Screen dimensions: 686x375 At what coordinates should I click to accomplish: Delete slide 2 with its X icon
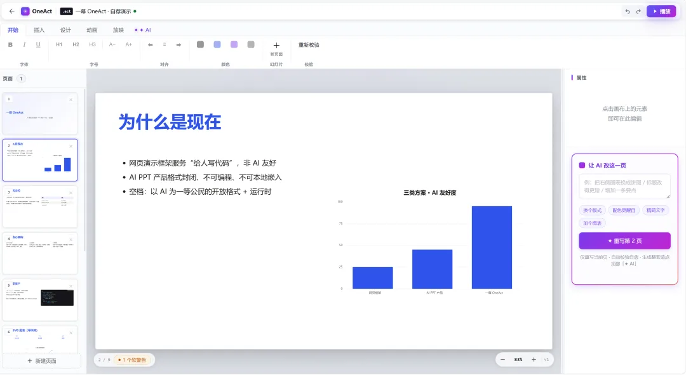(71, 147)
